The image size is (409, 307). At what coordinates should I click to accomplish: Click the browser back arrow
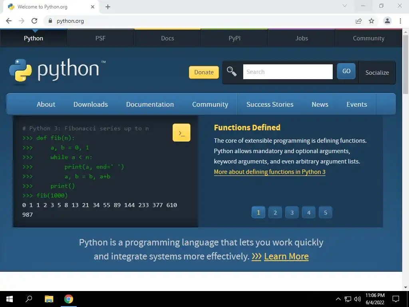point(9,21)
